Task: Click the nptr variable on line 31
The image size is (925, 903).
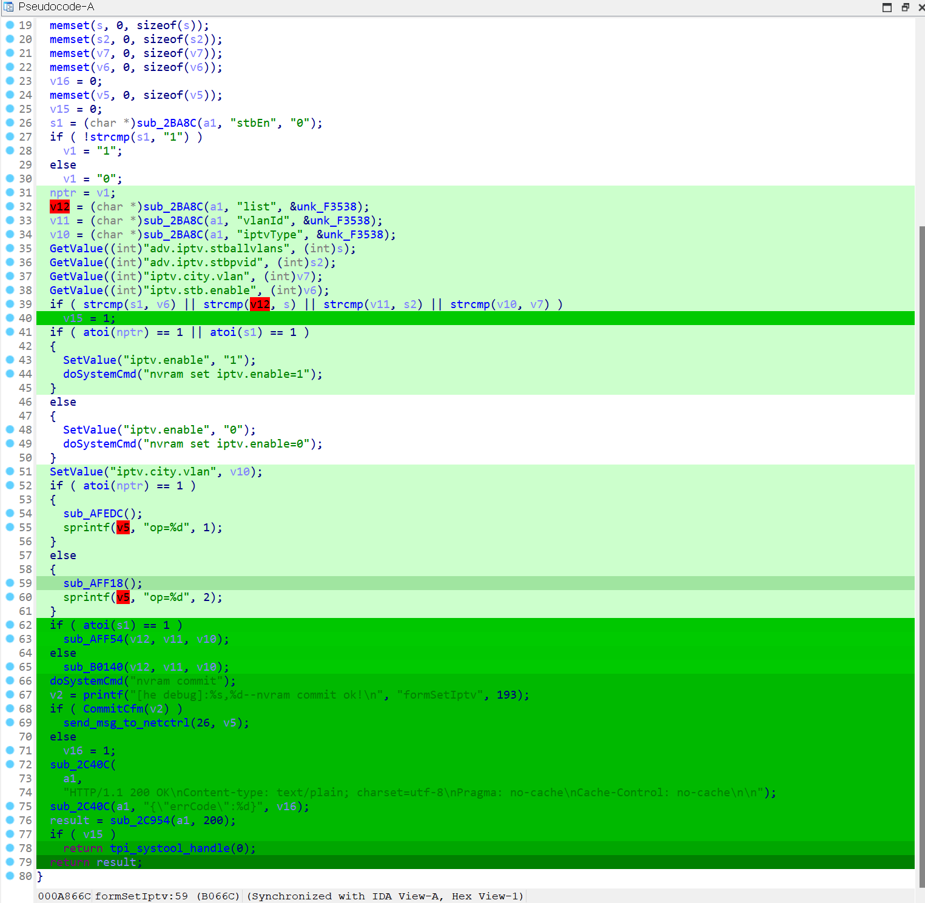Action: (63, 193)
